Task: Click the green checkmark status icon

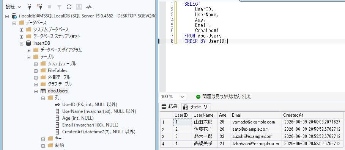Action: click(x=198, y=97)
